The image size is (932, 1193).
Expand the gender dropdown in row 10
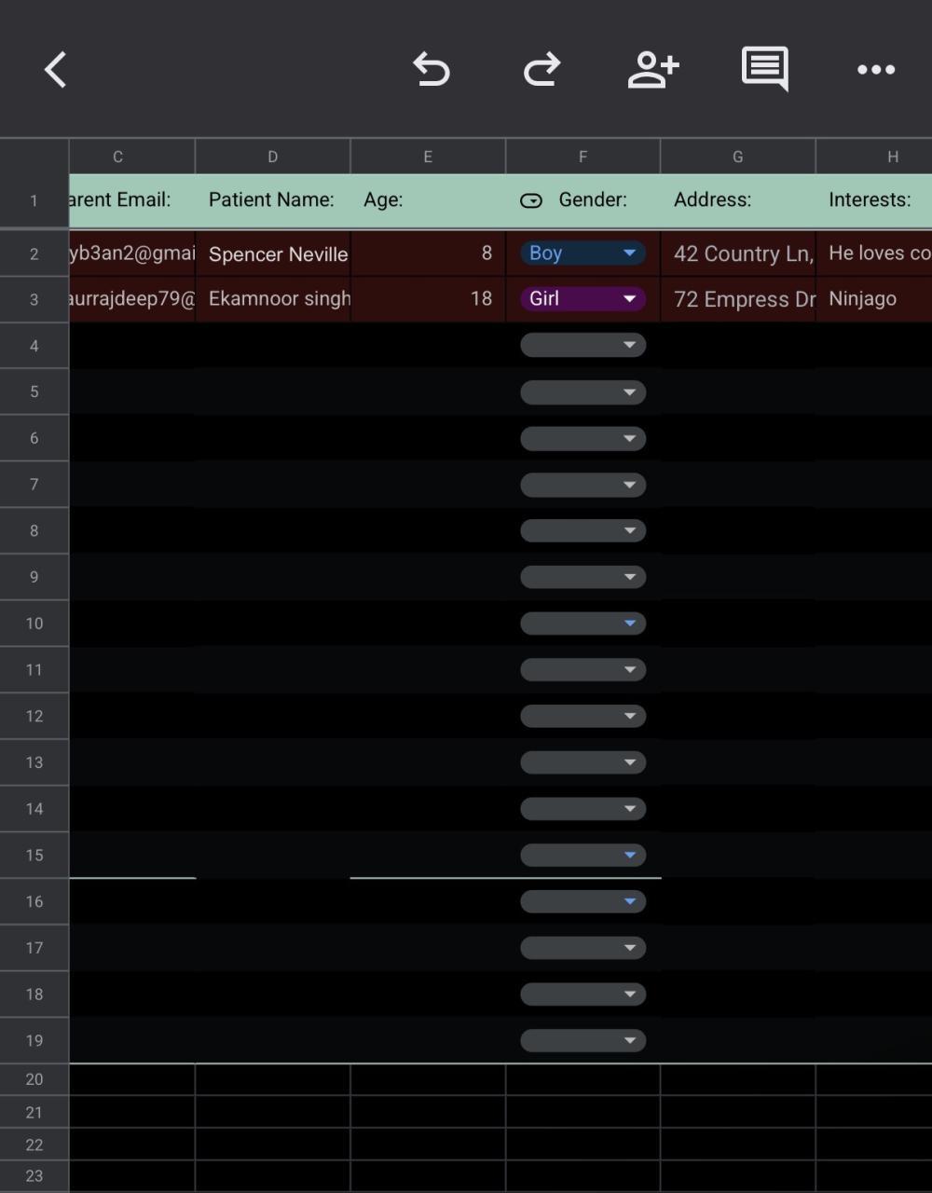click(x=582, y=623)
